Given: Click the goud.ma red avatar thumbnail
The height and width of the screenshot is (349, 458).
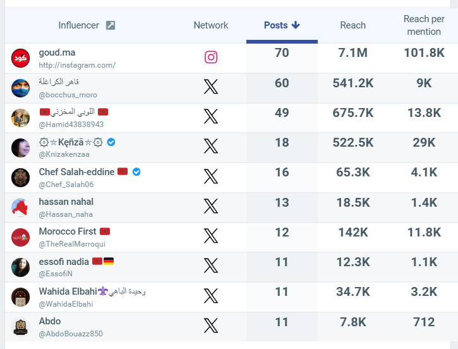Looking at the screenshot, I should tap(21, 58).
